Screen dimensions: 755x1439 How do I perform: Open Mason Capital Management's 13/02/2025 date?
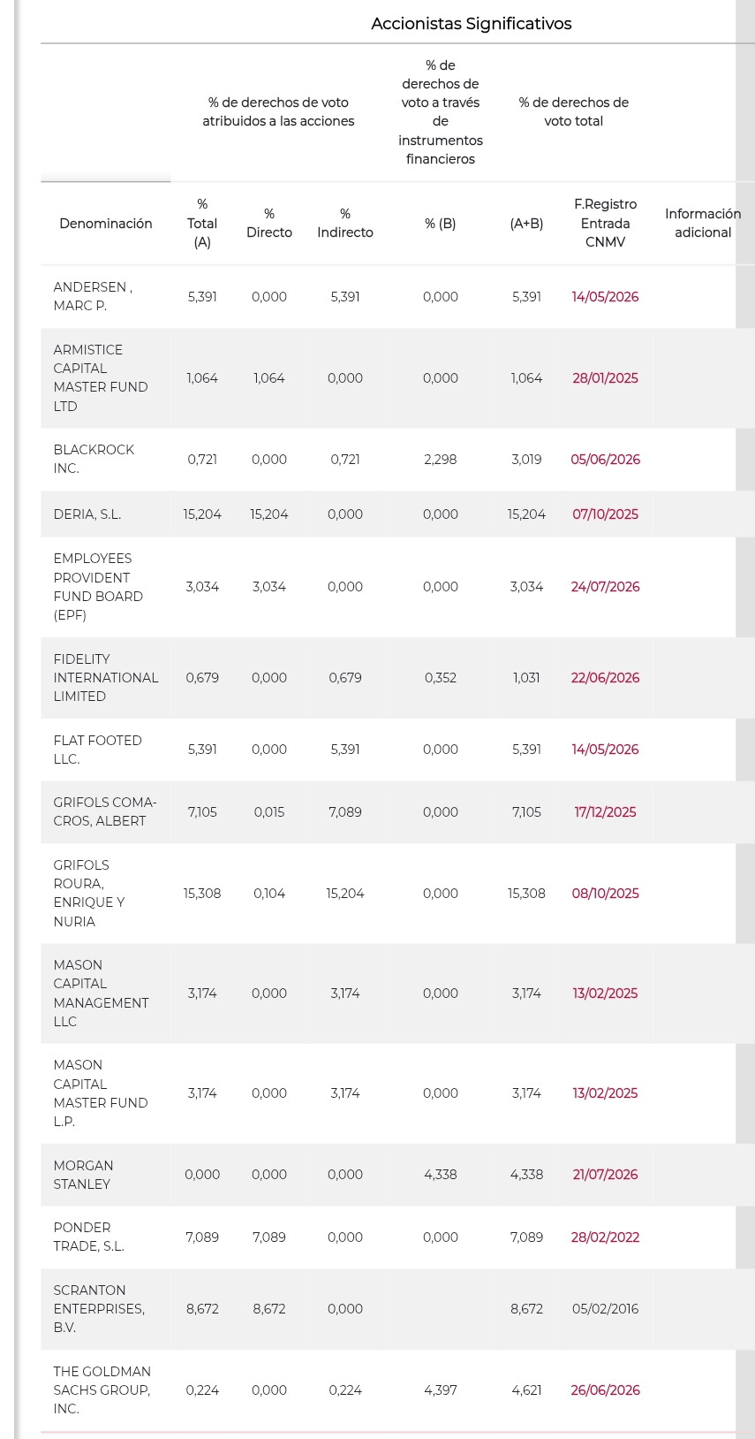(x=605, y=994)
